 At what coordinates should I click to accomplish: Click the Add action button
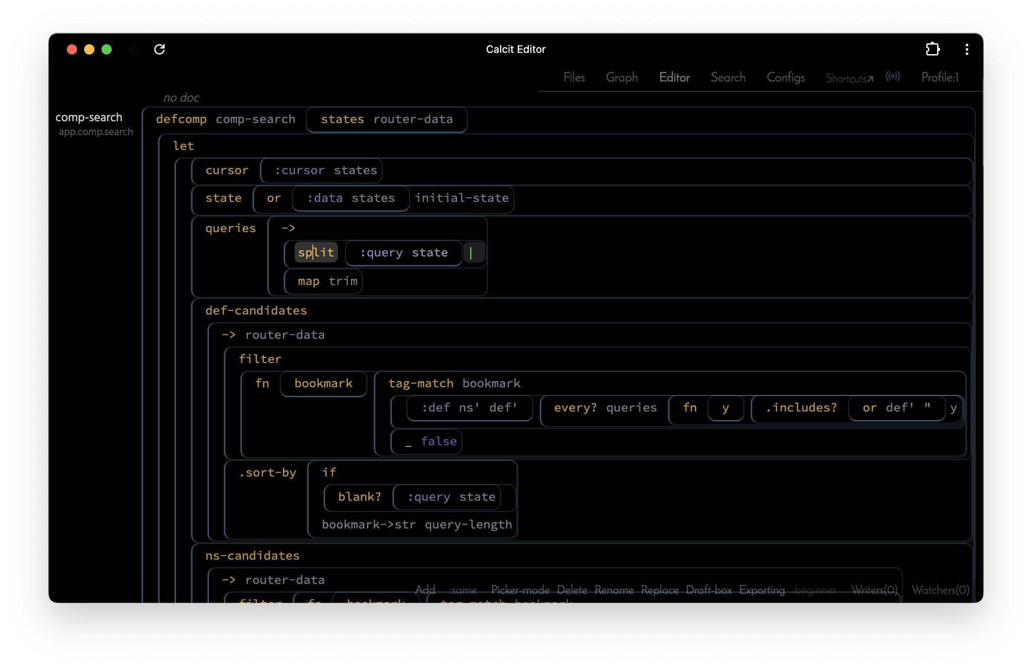pyautogui.click(x=423, y=589)
